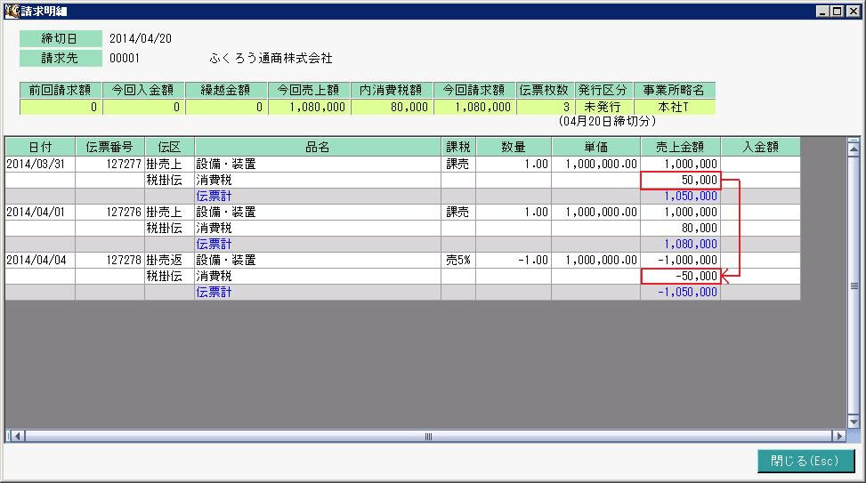Click the 前回請求額 value 0
The width and height of the screenshot is (866, 483).
point(61,107)
